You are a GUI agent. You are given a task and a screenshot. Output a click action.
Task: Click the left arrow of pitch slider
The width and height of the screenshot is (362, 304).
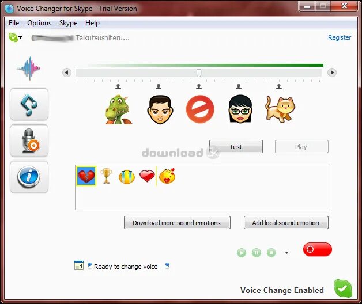point(67,73)
